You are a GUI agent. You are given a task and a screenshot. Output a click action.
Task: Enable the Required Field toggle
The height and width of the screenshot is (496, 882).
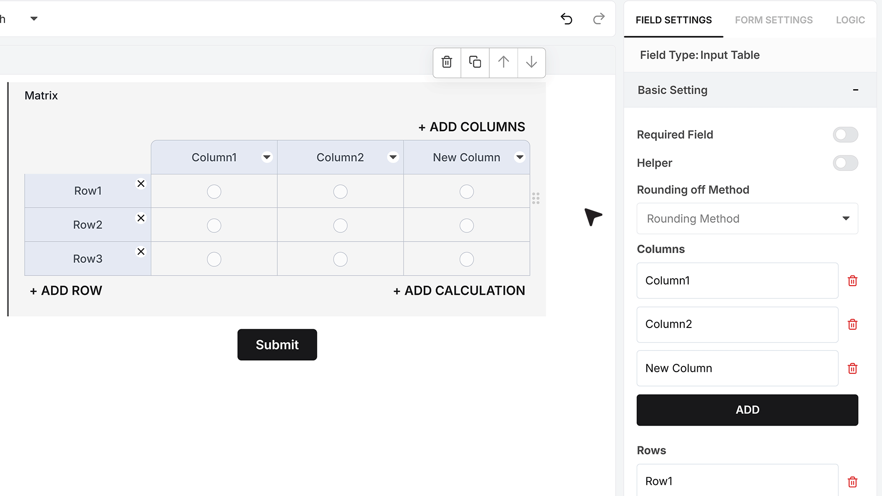pos(845,135)
